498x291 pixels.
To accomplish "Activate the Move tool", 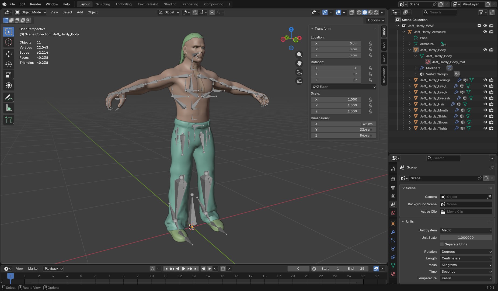I will [x=9, y=54].
